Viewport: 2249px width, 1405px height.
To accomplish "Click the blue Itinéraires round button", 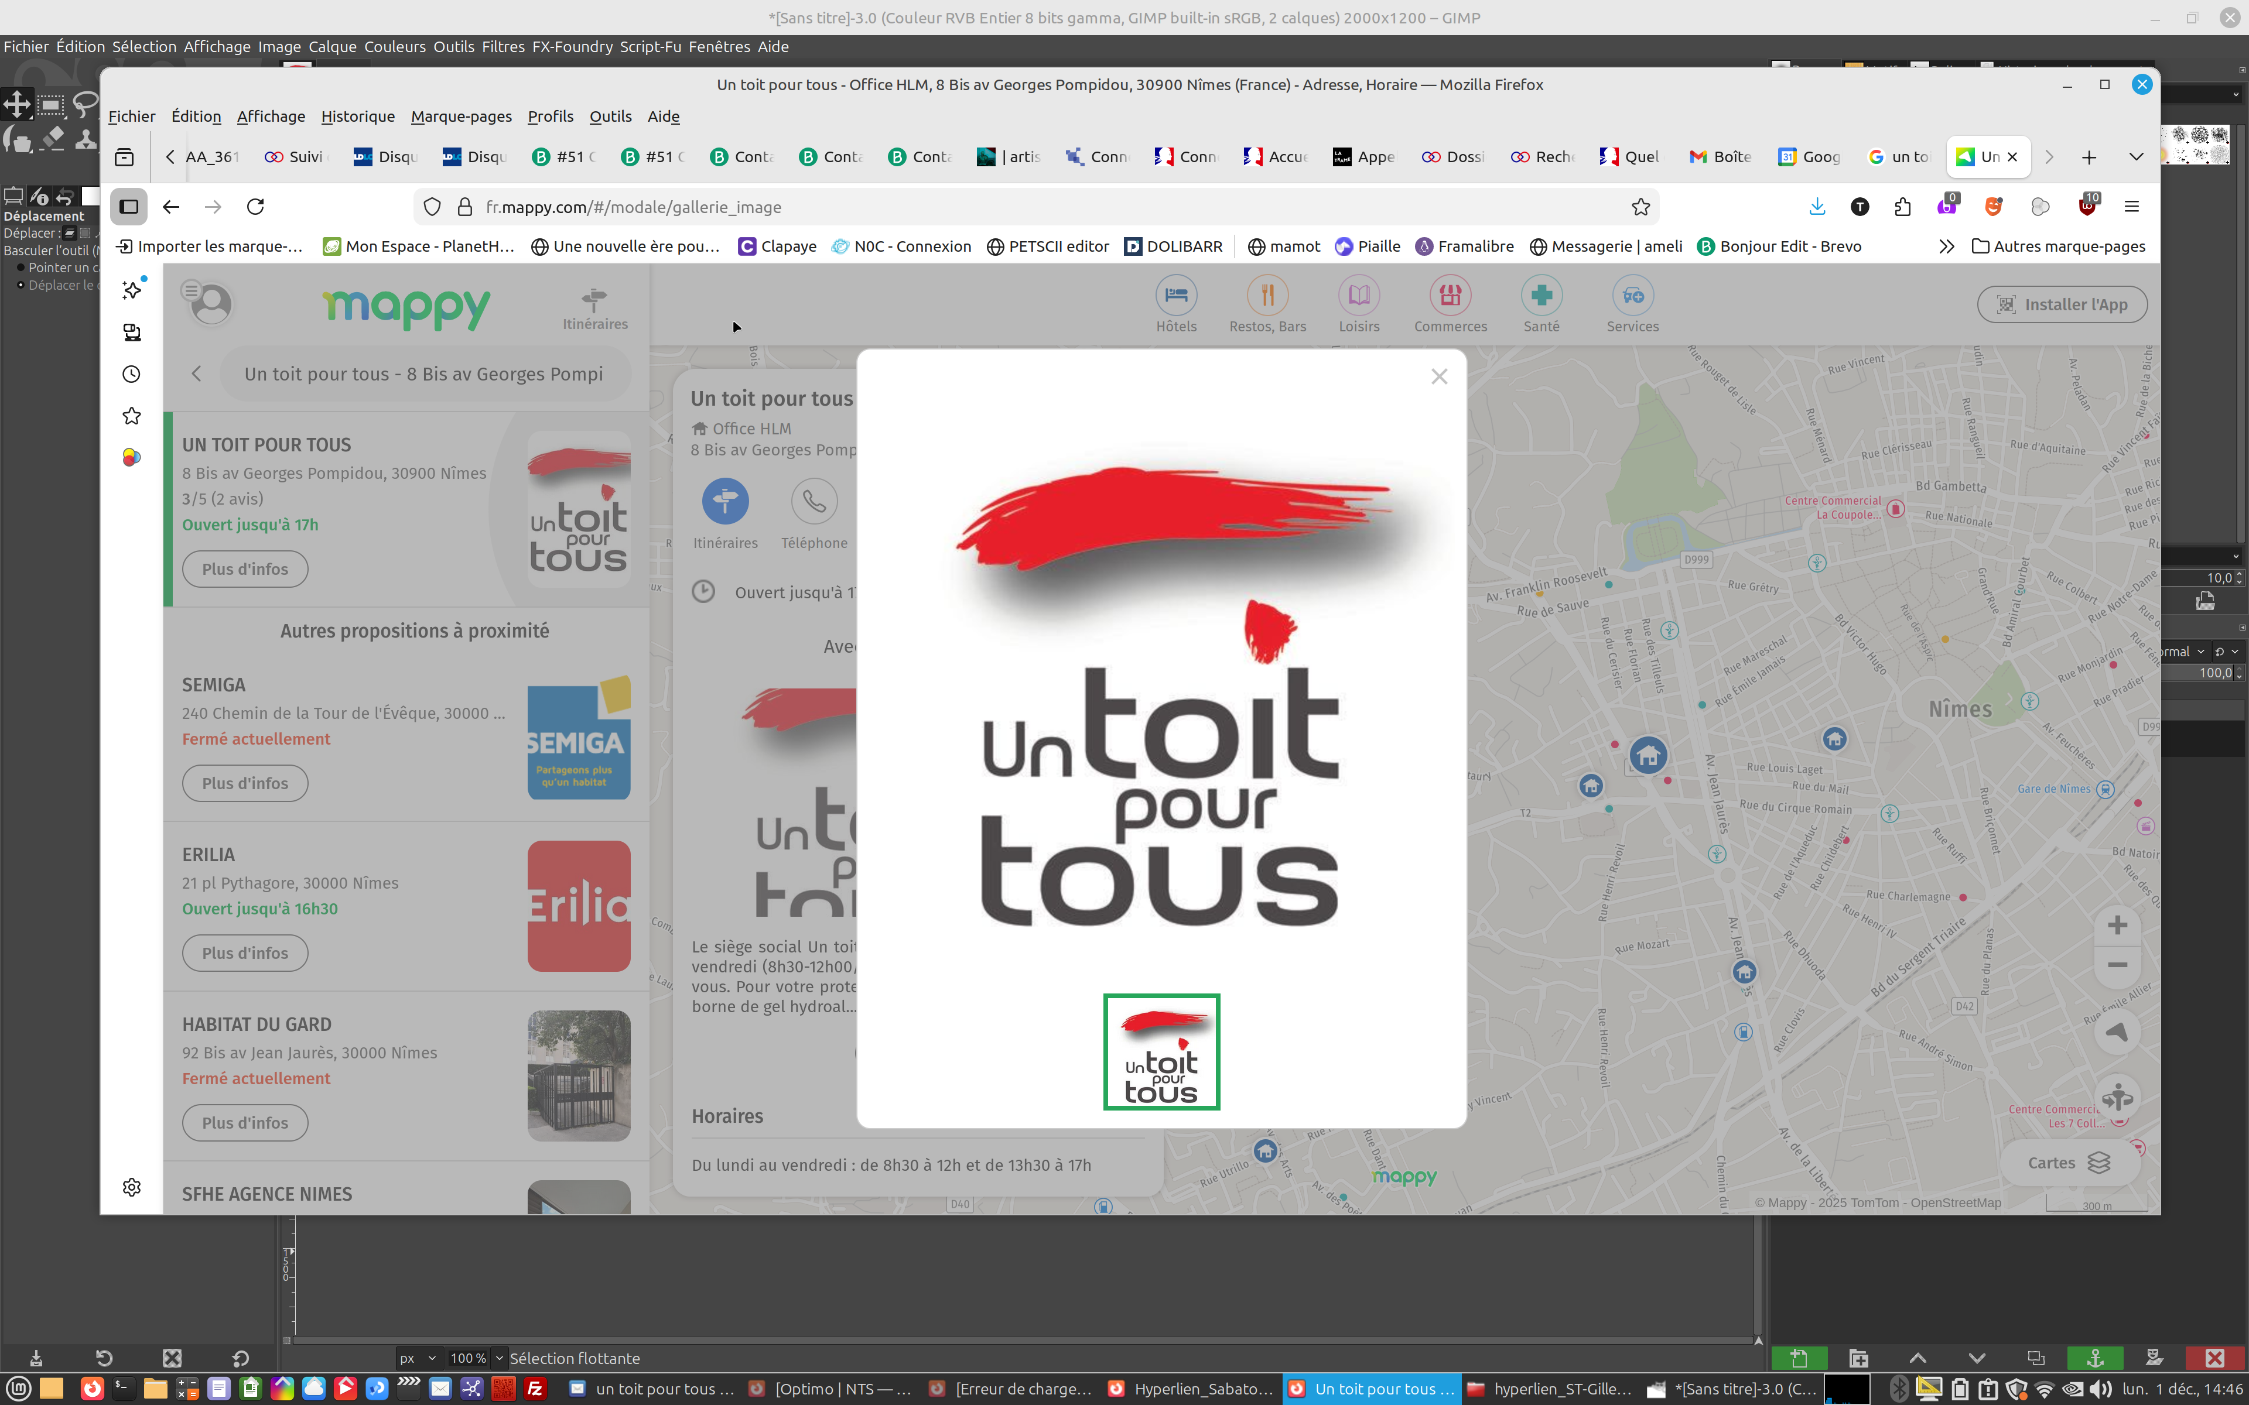I will pos(725,502).
